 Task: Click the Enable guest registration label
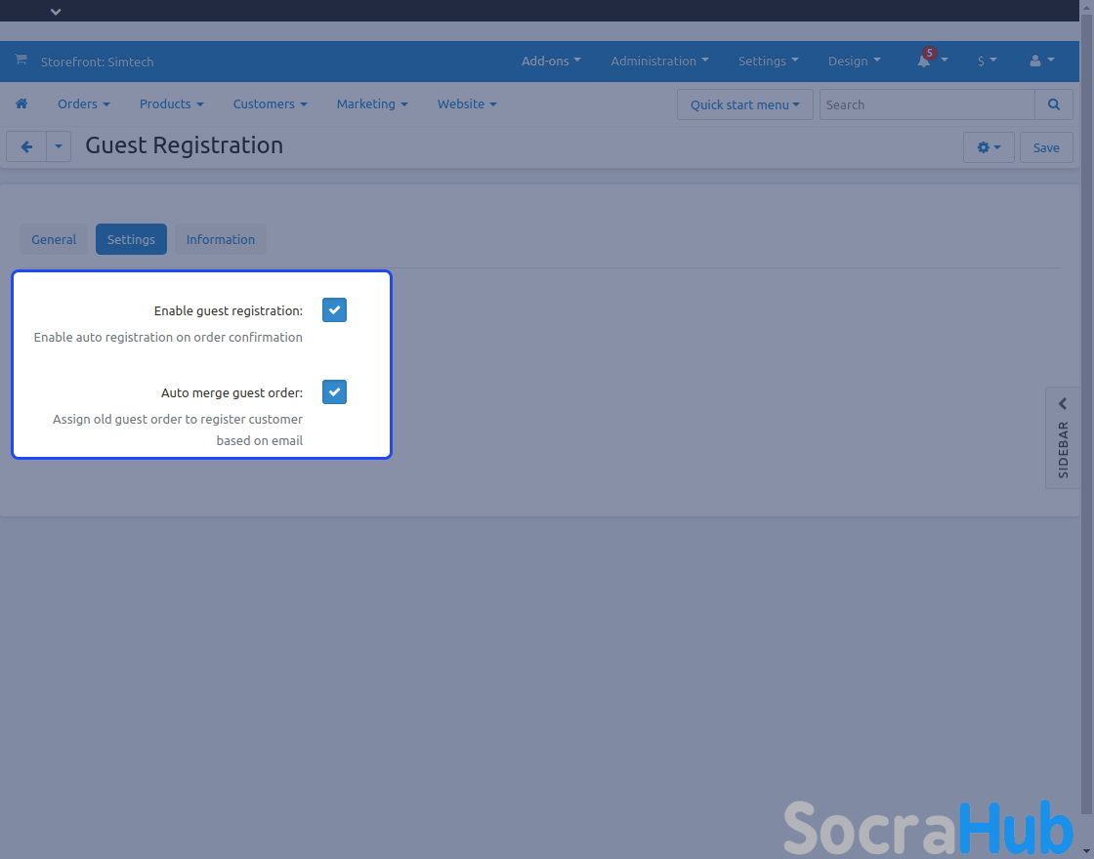click(x=229, y=311)
